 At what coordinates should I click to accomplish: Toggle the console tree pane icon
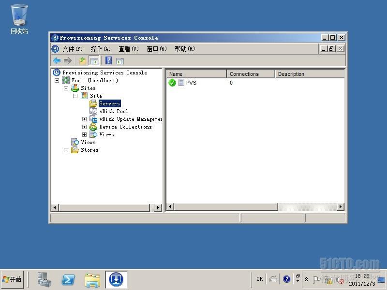point(94,60)
